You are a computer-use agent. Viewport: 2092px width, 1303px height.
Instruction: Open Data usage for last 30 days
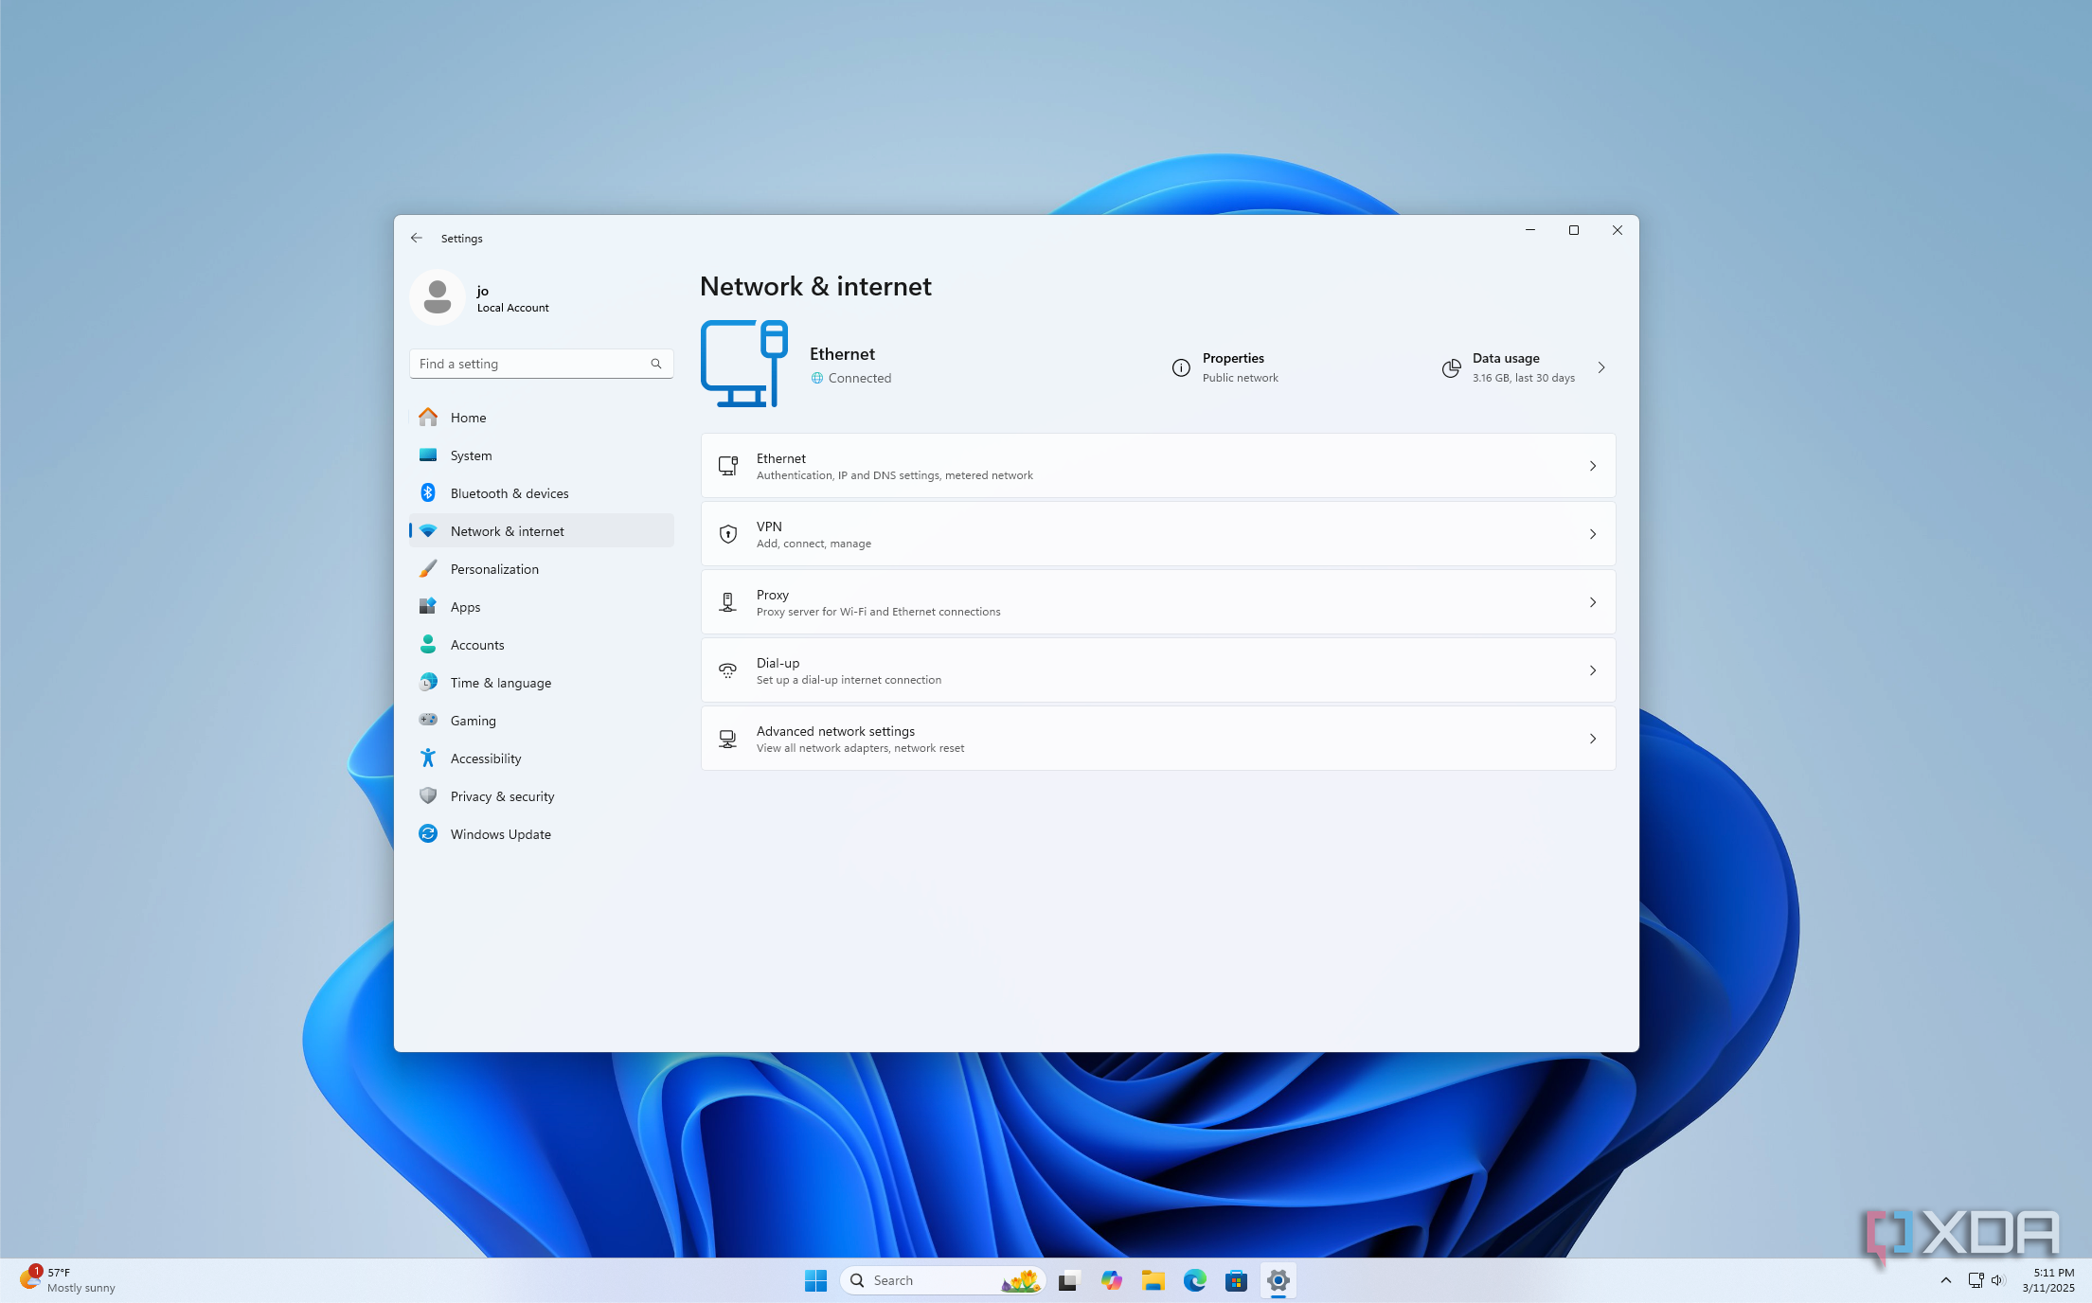coord(1523,367)
